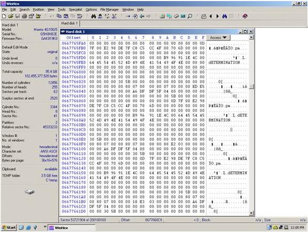This screenshot has height=232, width=308.
Task: Click 'dETERMINATION' in the text column
Action: pos(224,62)
